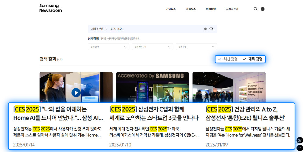
Task: Select 최신 정렬 sort option
Action: 228,59
